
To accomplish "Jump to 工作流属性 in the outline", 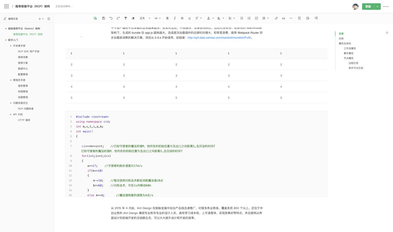I will point(350,48).
